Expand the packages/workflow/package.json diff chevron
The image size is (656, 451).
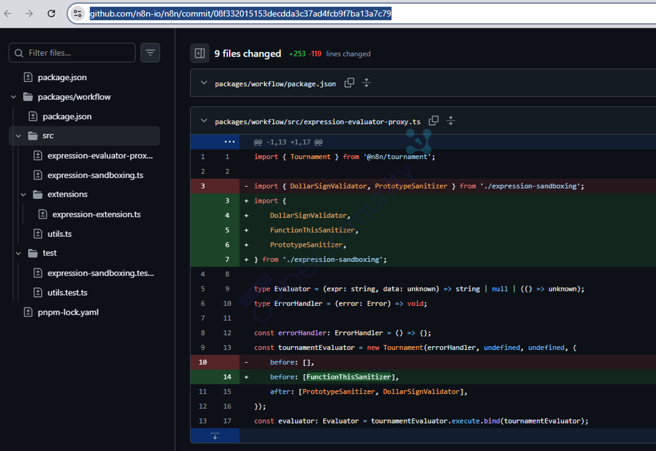click(x=204, y=83)
